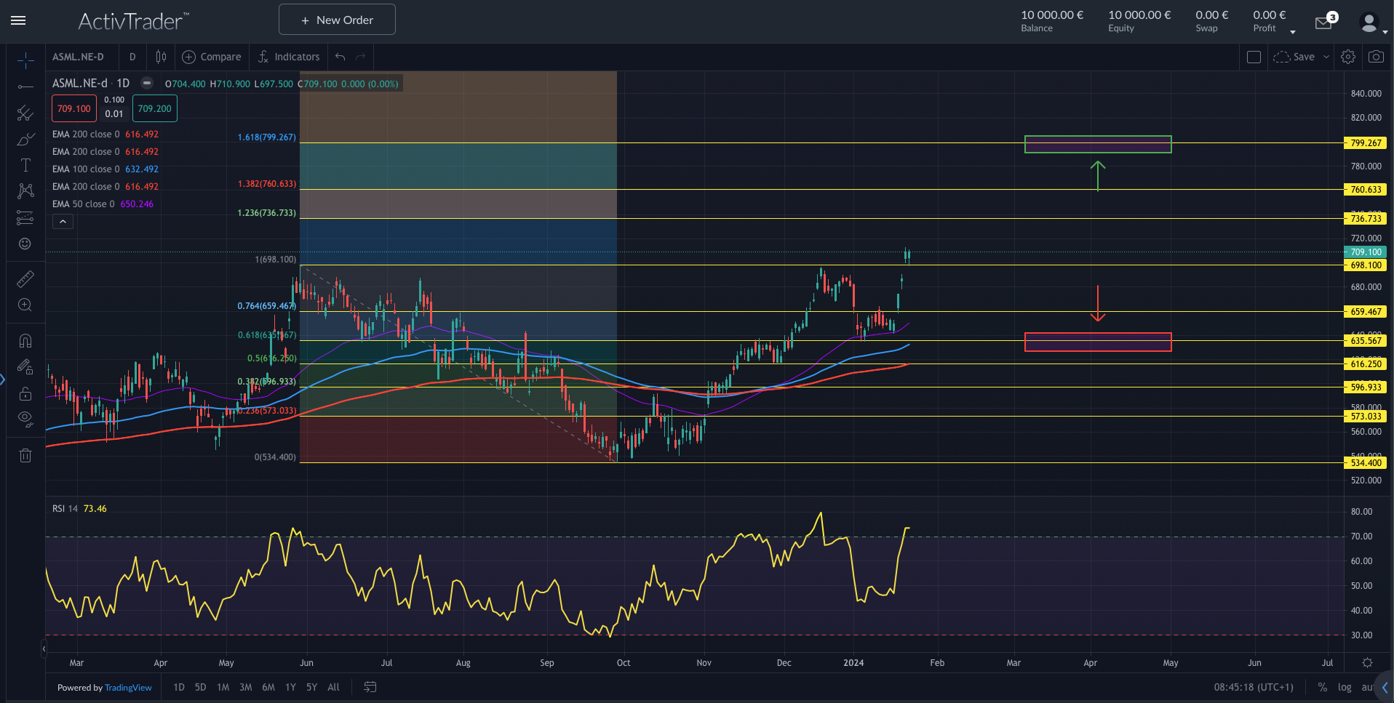The image size is (1394, 703).
Task: Activate the ruler measure tool
Action: [25, 278]
